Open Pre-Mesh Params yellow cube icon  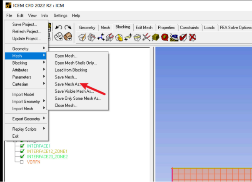click(x=155, y=38)
